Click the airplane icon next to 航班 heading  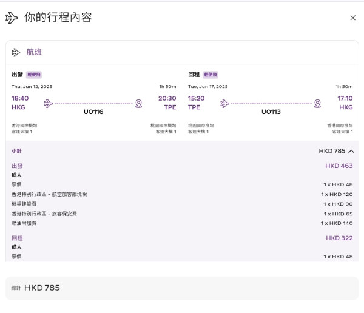16,52
